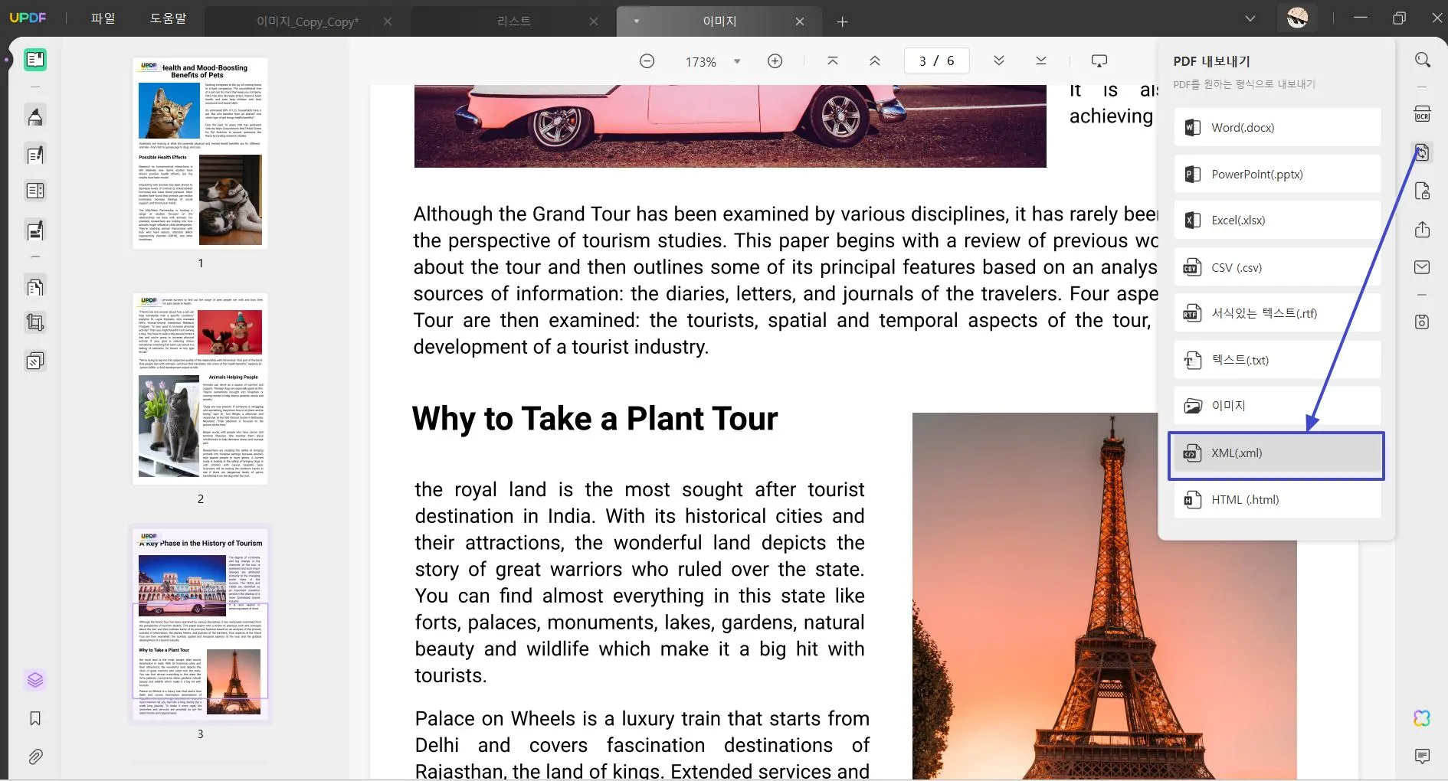
Task: Open the Bookmarks panel
Action: click(x=35, y=718)
